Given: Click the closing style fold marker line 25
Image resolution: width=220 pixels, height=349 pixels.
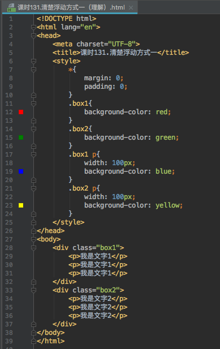Looking at the screenshot, I should pos(33,222).
